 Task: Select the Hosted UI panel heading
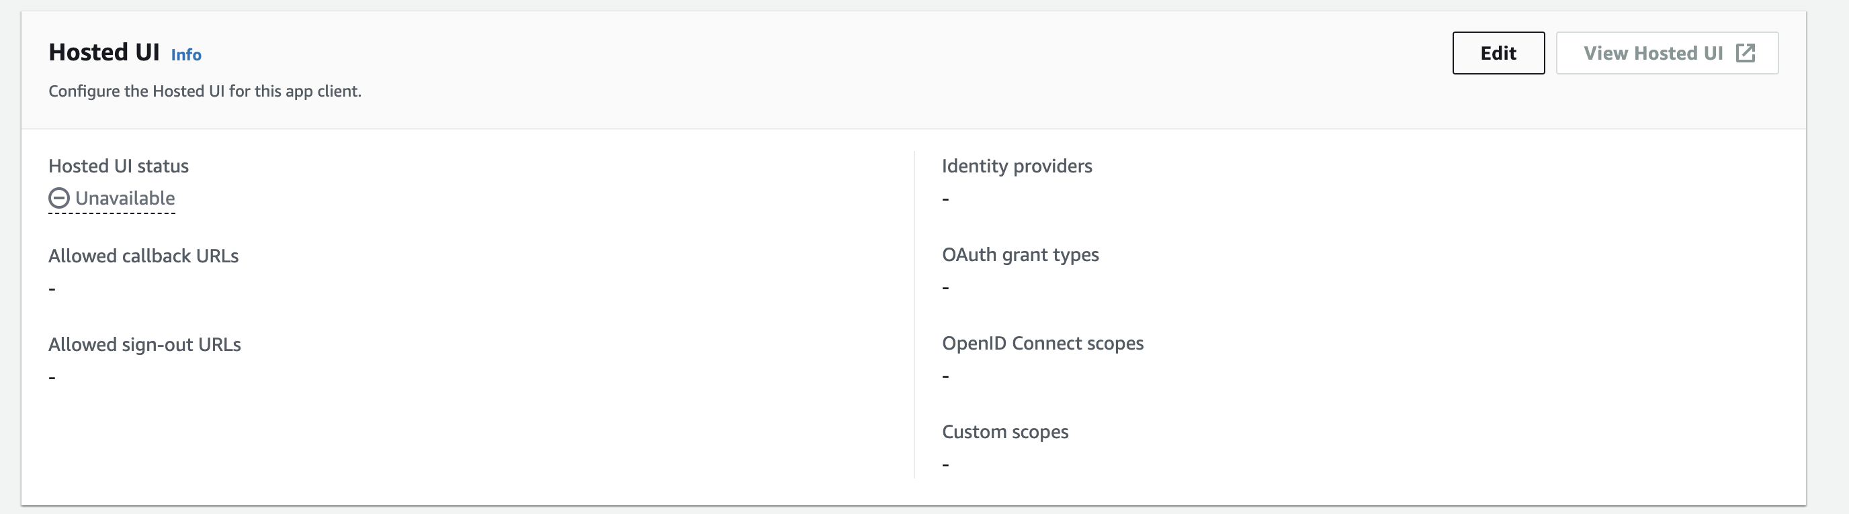coord(104,52)
